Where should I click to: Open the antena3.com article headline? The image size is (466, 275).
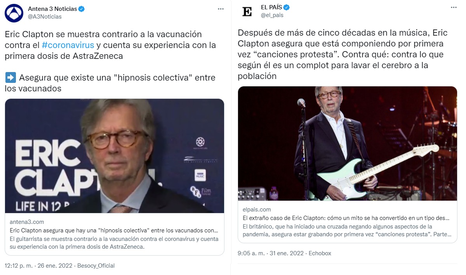114,230
